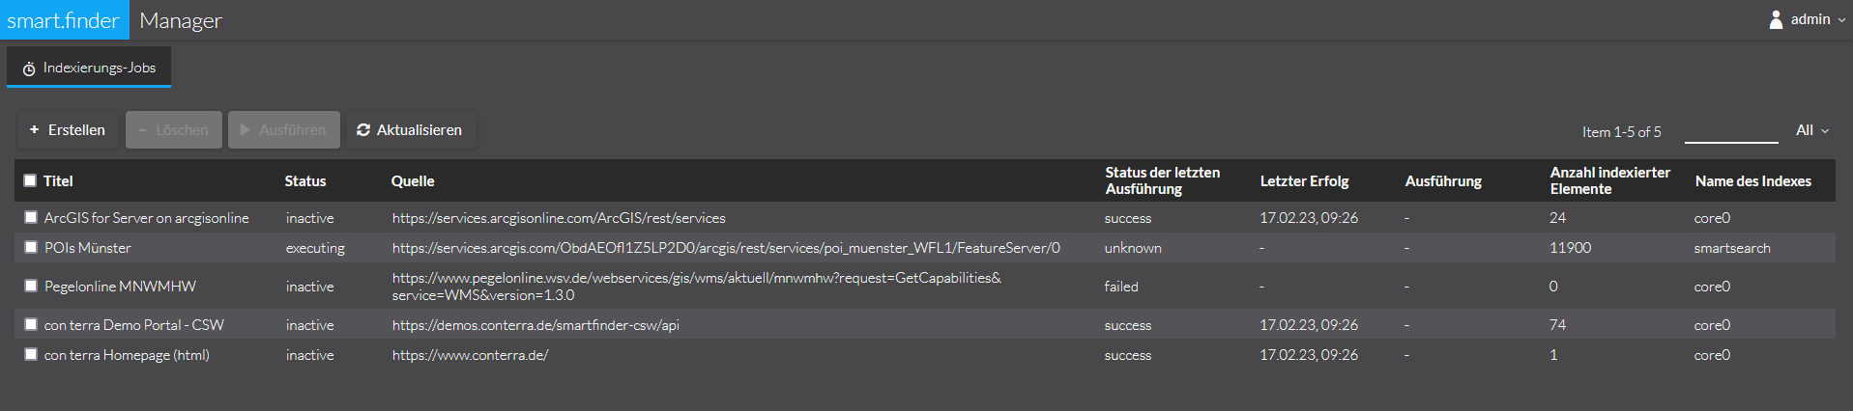Tick the con terra Homepage (html) checkbox
1853x411 pixels.
click(x=31, y=354)
